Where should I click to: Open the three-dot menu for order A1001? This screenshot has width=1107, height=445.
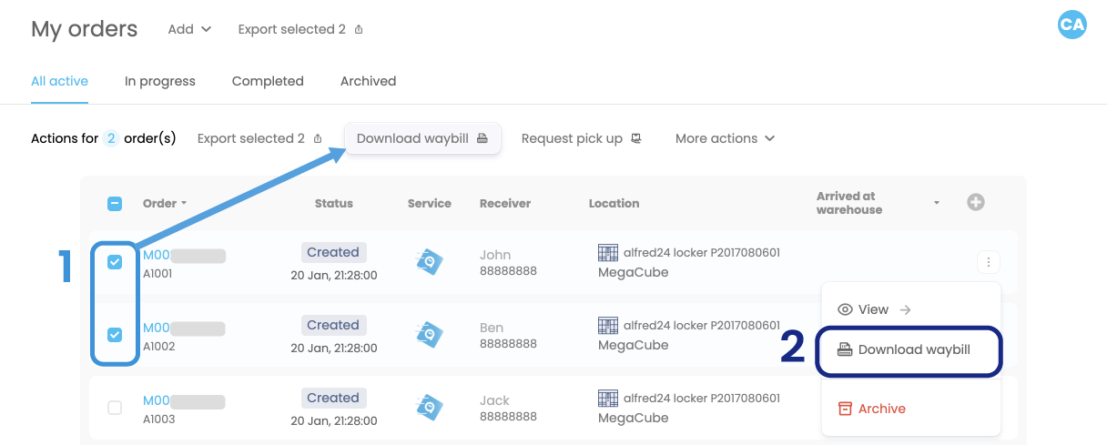[x=988, y=263]
